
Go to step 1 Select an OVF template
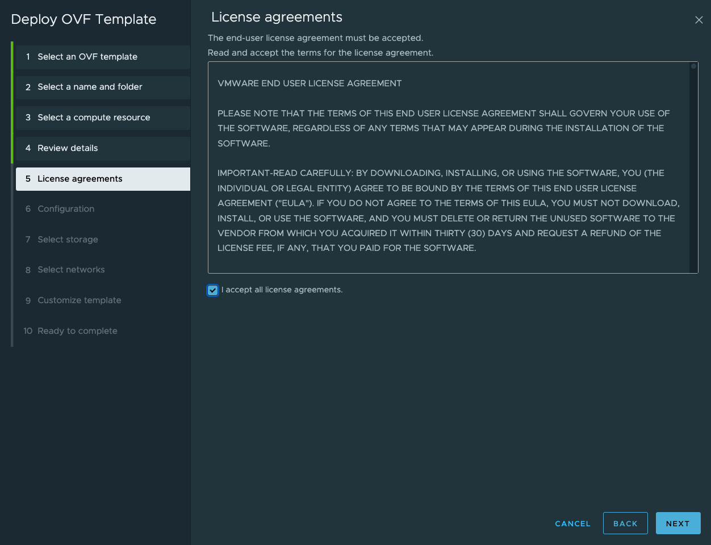tap(87, 57)
